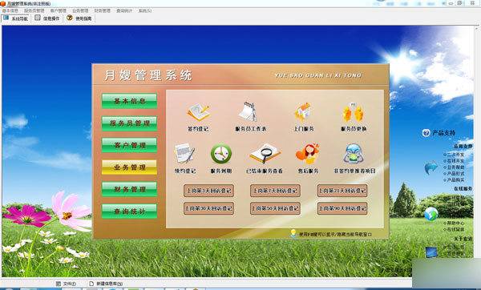This screenshot has height=290, width=481.
Task: Open the 服务员更换 staff swap icon
Action: pyautogui.click(x=353, y=112)
